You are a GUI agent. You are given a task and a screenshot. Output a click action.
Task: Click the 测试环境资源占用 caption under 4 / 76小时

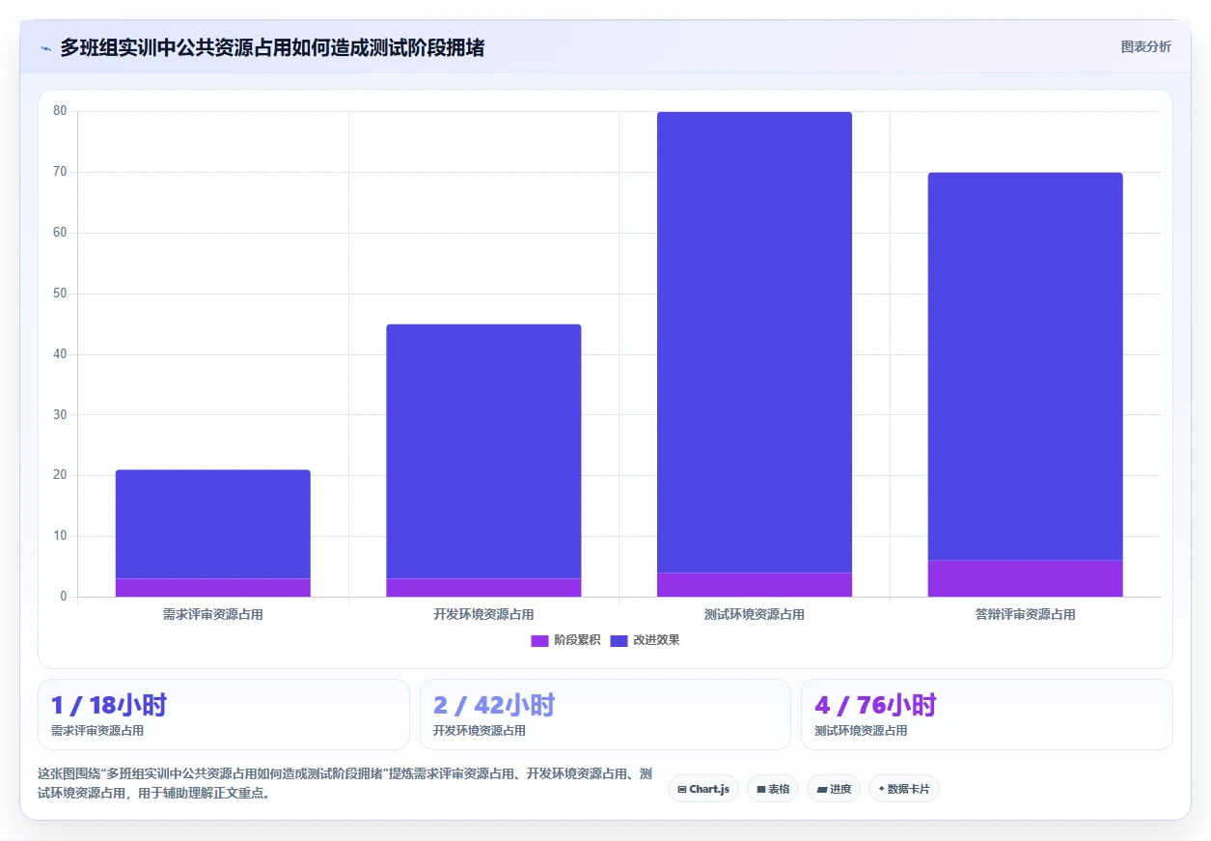point(861,731)
